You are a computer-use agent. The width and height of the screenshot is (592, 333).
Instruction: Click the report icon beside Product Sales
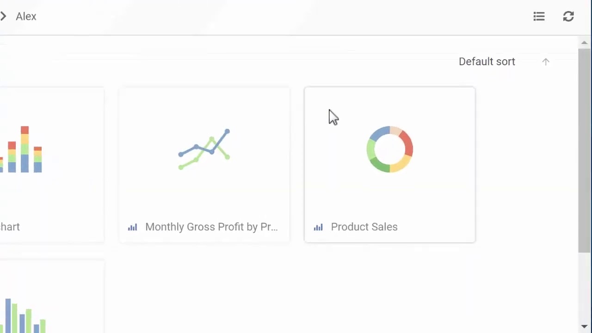point(318,227)
